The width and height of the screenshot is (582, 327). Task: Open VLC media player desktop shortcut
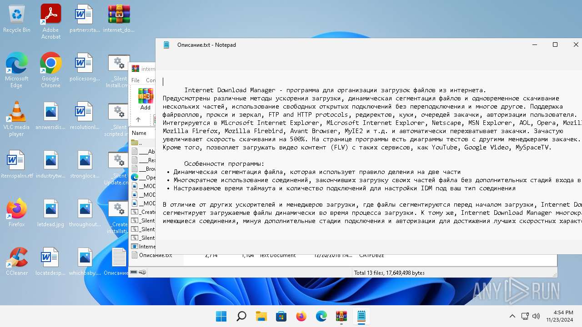[17, 119]
